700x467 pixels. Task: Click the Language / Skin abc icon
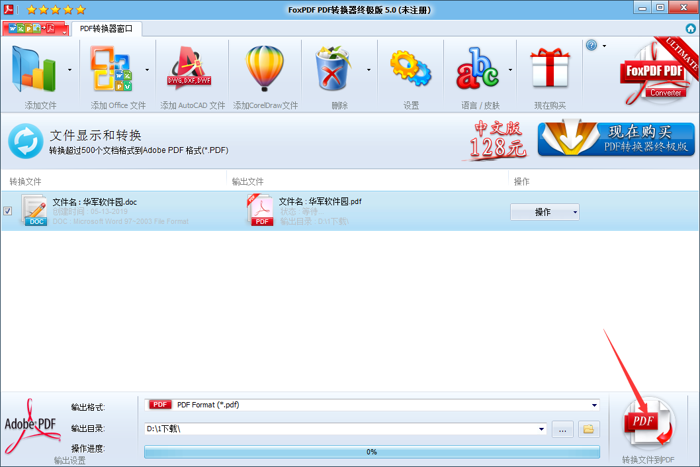pos(477,68)
